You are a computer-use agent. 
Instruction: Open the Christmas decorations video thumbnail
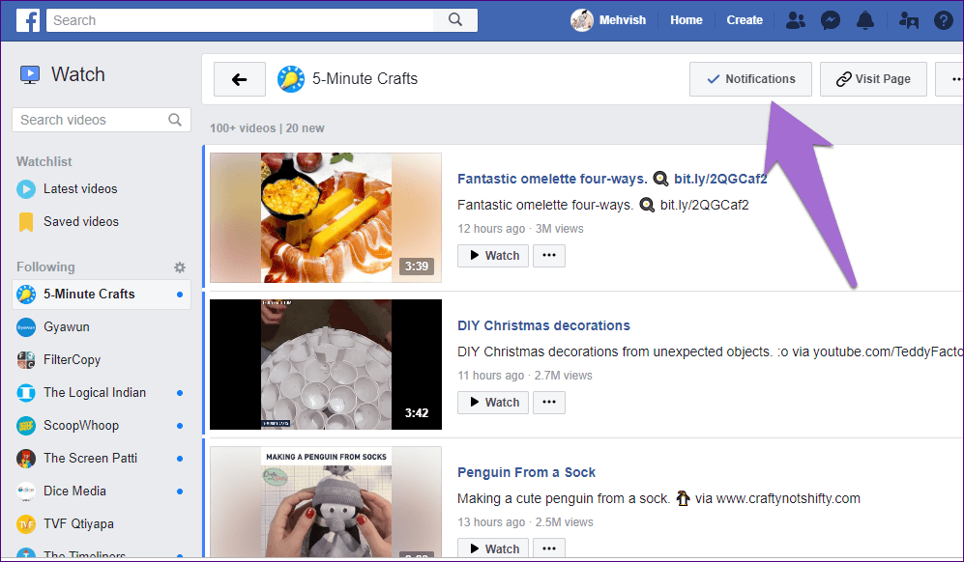(326, 364)
